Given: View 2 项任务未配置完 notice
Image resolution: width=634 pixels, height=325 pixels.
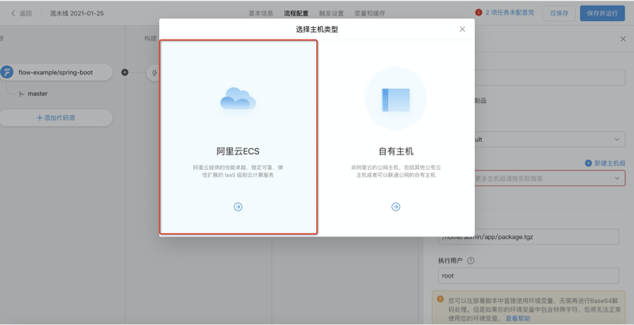Looking at the screenshot, I should click(x=509, y=13).
